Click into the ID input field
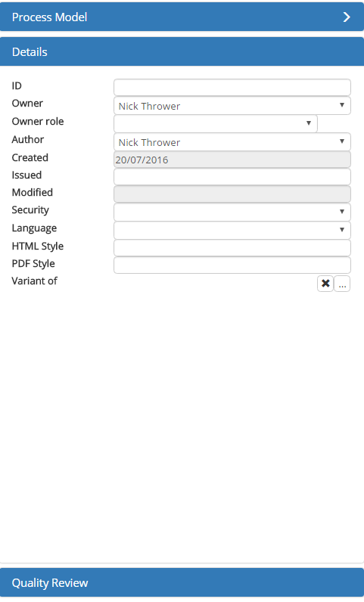Screen dimensions: 364x602 point(232,88)
